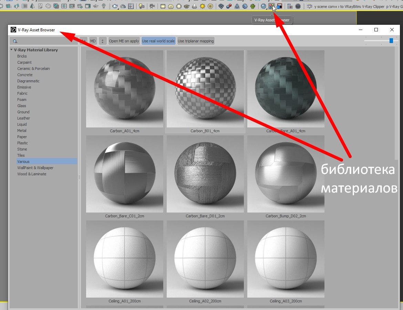
Task: Select the Carbon_A01_4cm material thumbnail
Action: [x=125, y=89]
